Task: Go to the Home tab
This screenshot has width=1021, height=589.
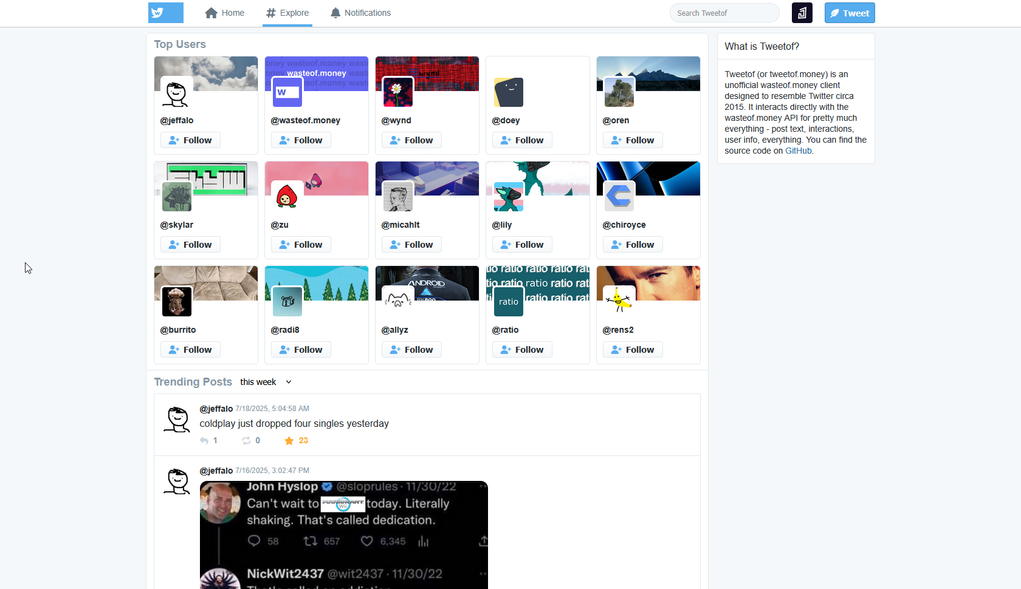Action: [x=225, y=13]
